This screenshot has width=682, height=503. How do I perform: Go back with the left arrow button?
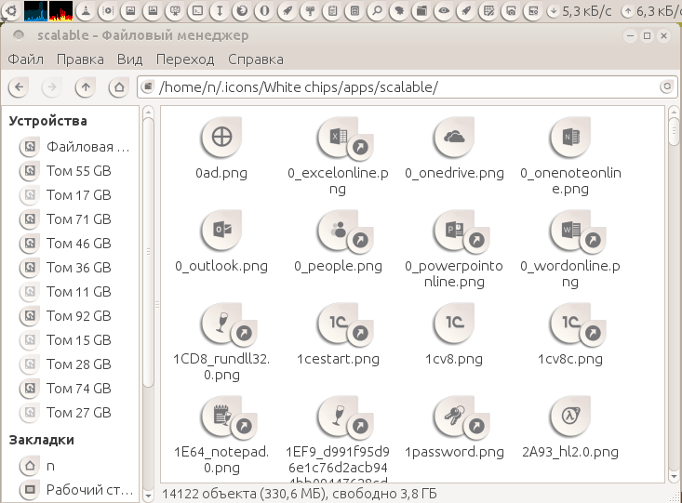19,87
